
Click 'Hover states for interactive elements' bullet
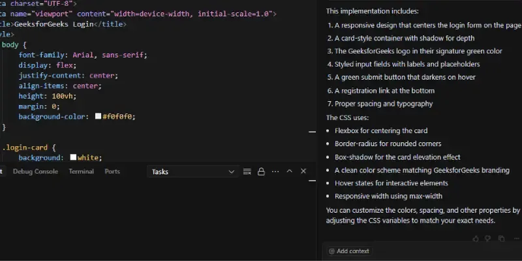[x=391, y=183]
